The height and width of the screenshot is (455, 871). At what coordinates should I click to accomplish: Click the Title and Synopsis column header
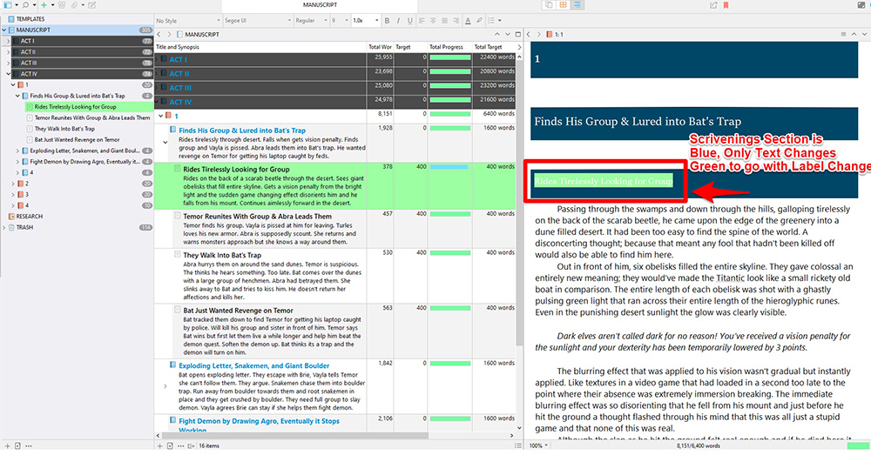pyautogui.click(x=260, y=47)
